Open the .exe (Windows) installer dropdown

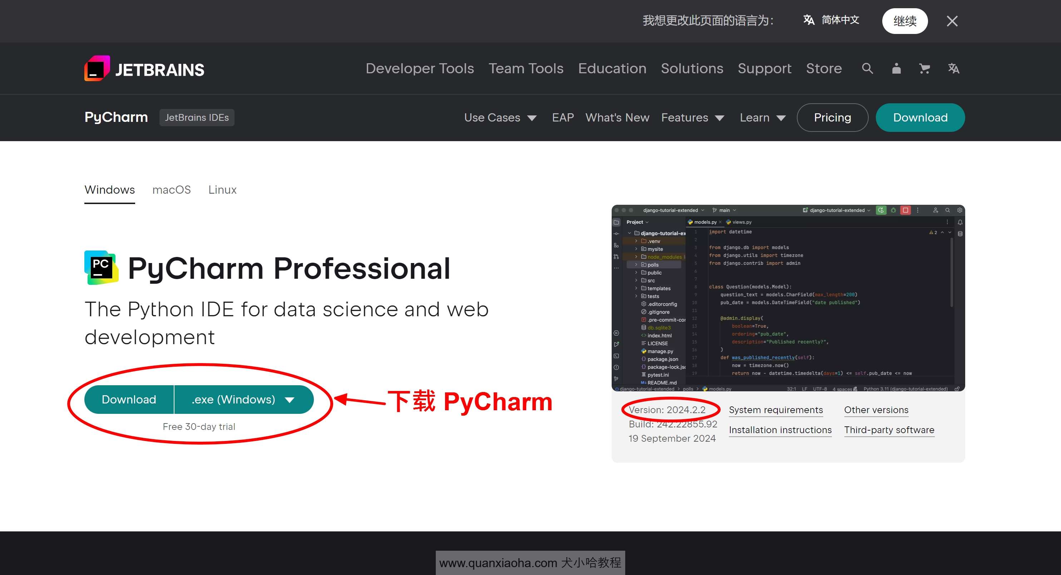coord(244,400)
